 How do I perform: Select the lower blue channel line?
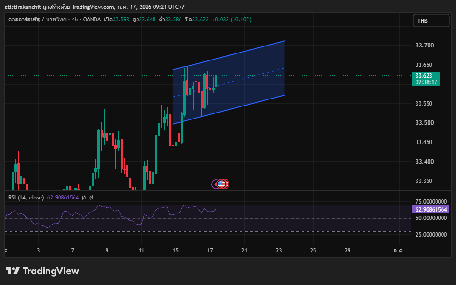[x=228, y=110]
